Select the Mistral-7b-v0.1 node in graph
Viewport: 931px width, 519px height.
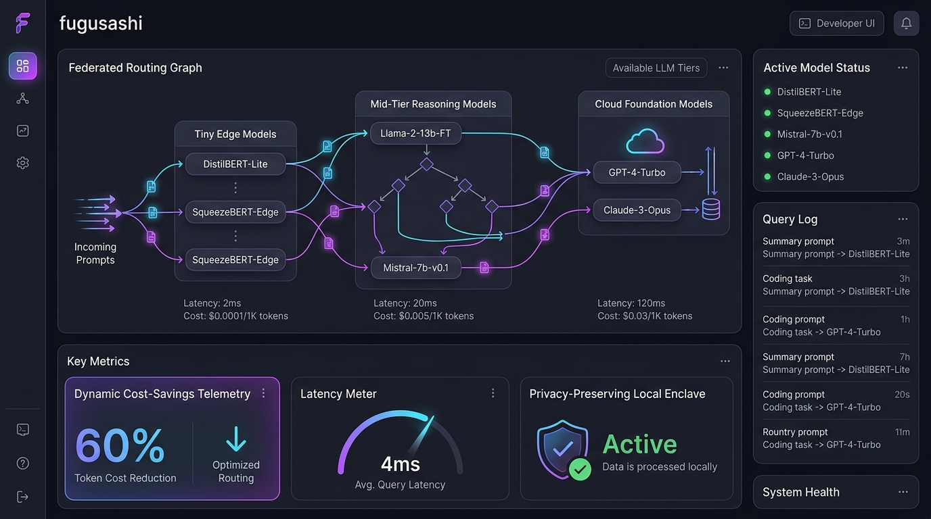click(416, 268)
